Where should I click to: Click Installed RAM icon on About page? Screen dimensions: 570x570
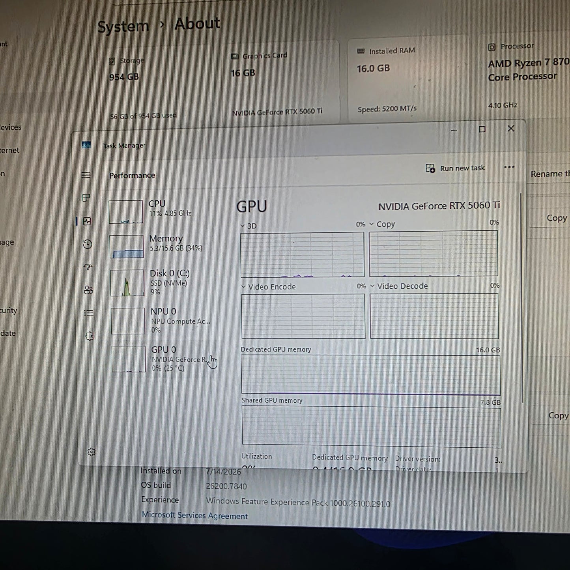coord(361,51)
